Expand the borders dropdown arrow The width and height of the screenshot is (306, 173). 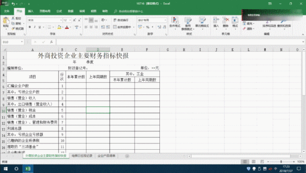pos(53,27)
